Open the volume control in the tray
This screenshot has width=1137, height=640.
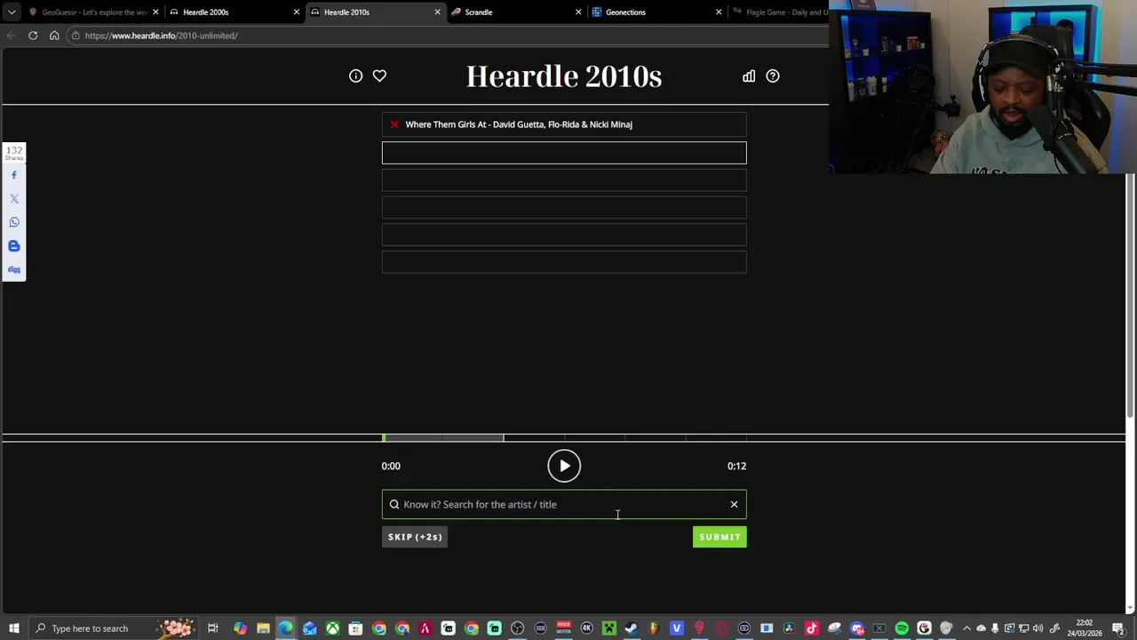pos(1038,628)
